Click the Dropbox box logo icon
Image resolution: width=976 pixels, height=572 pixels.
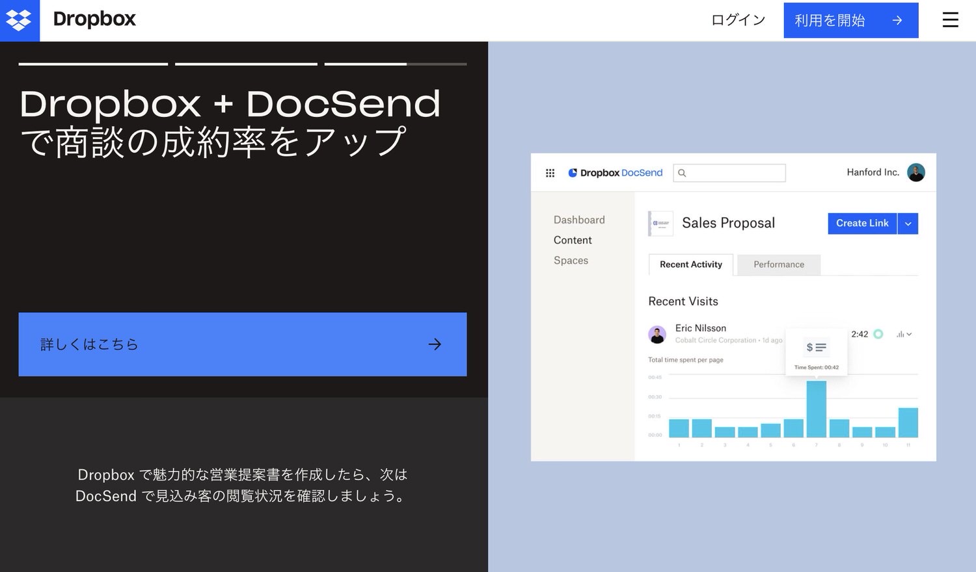coord(20,20)
